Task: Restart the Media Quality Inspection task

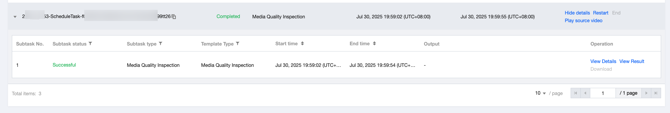Action: pyautogui.click(x=601, y=13)
